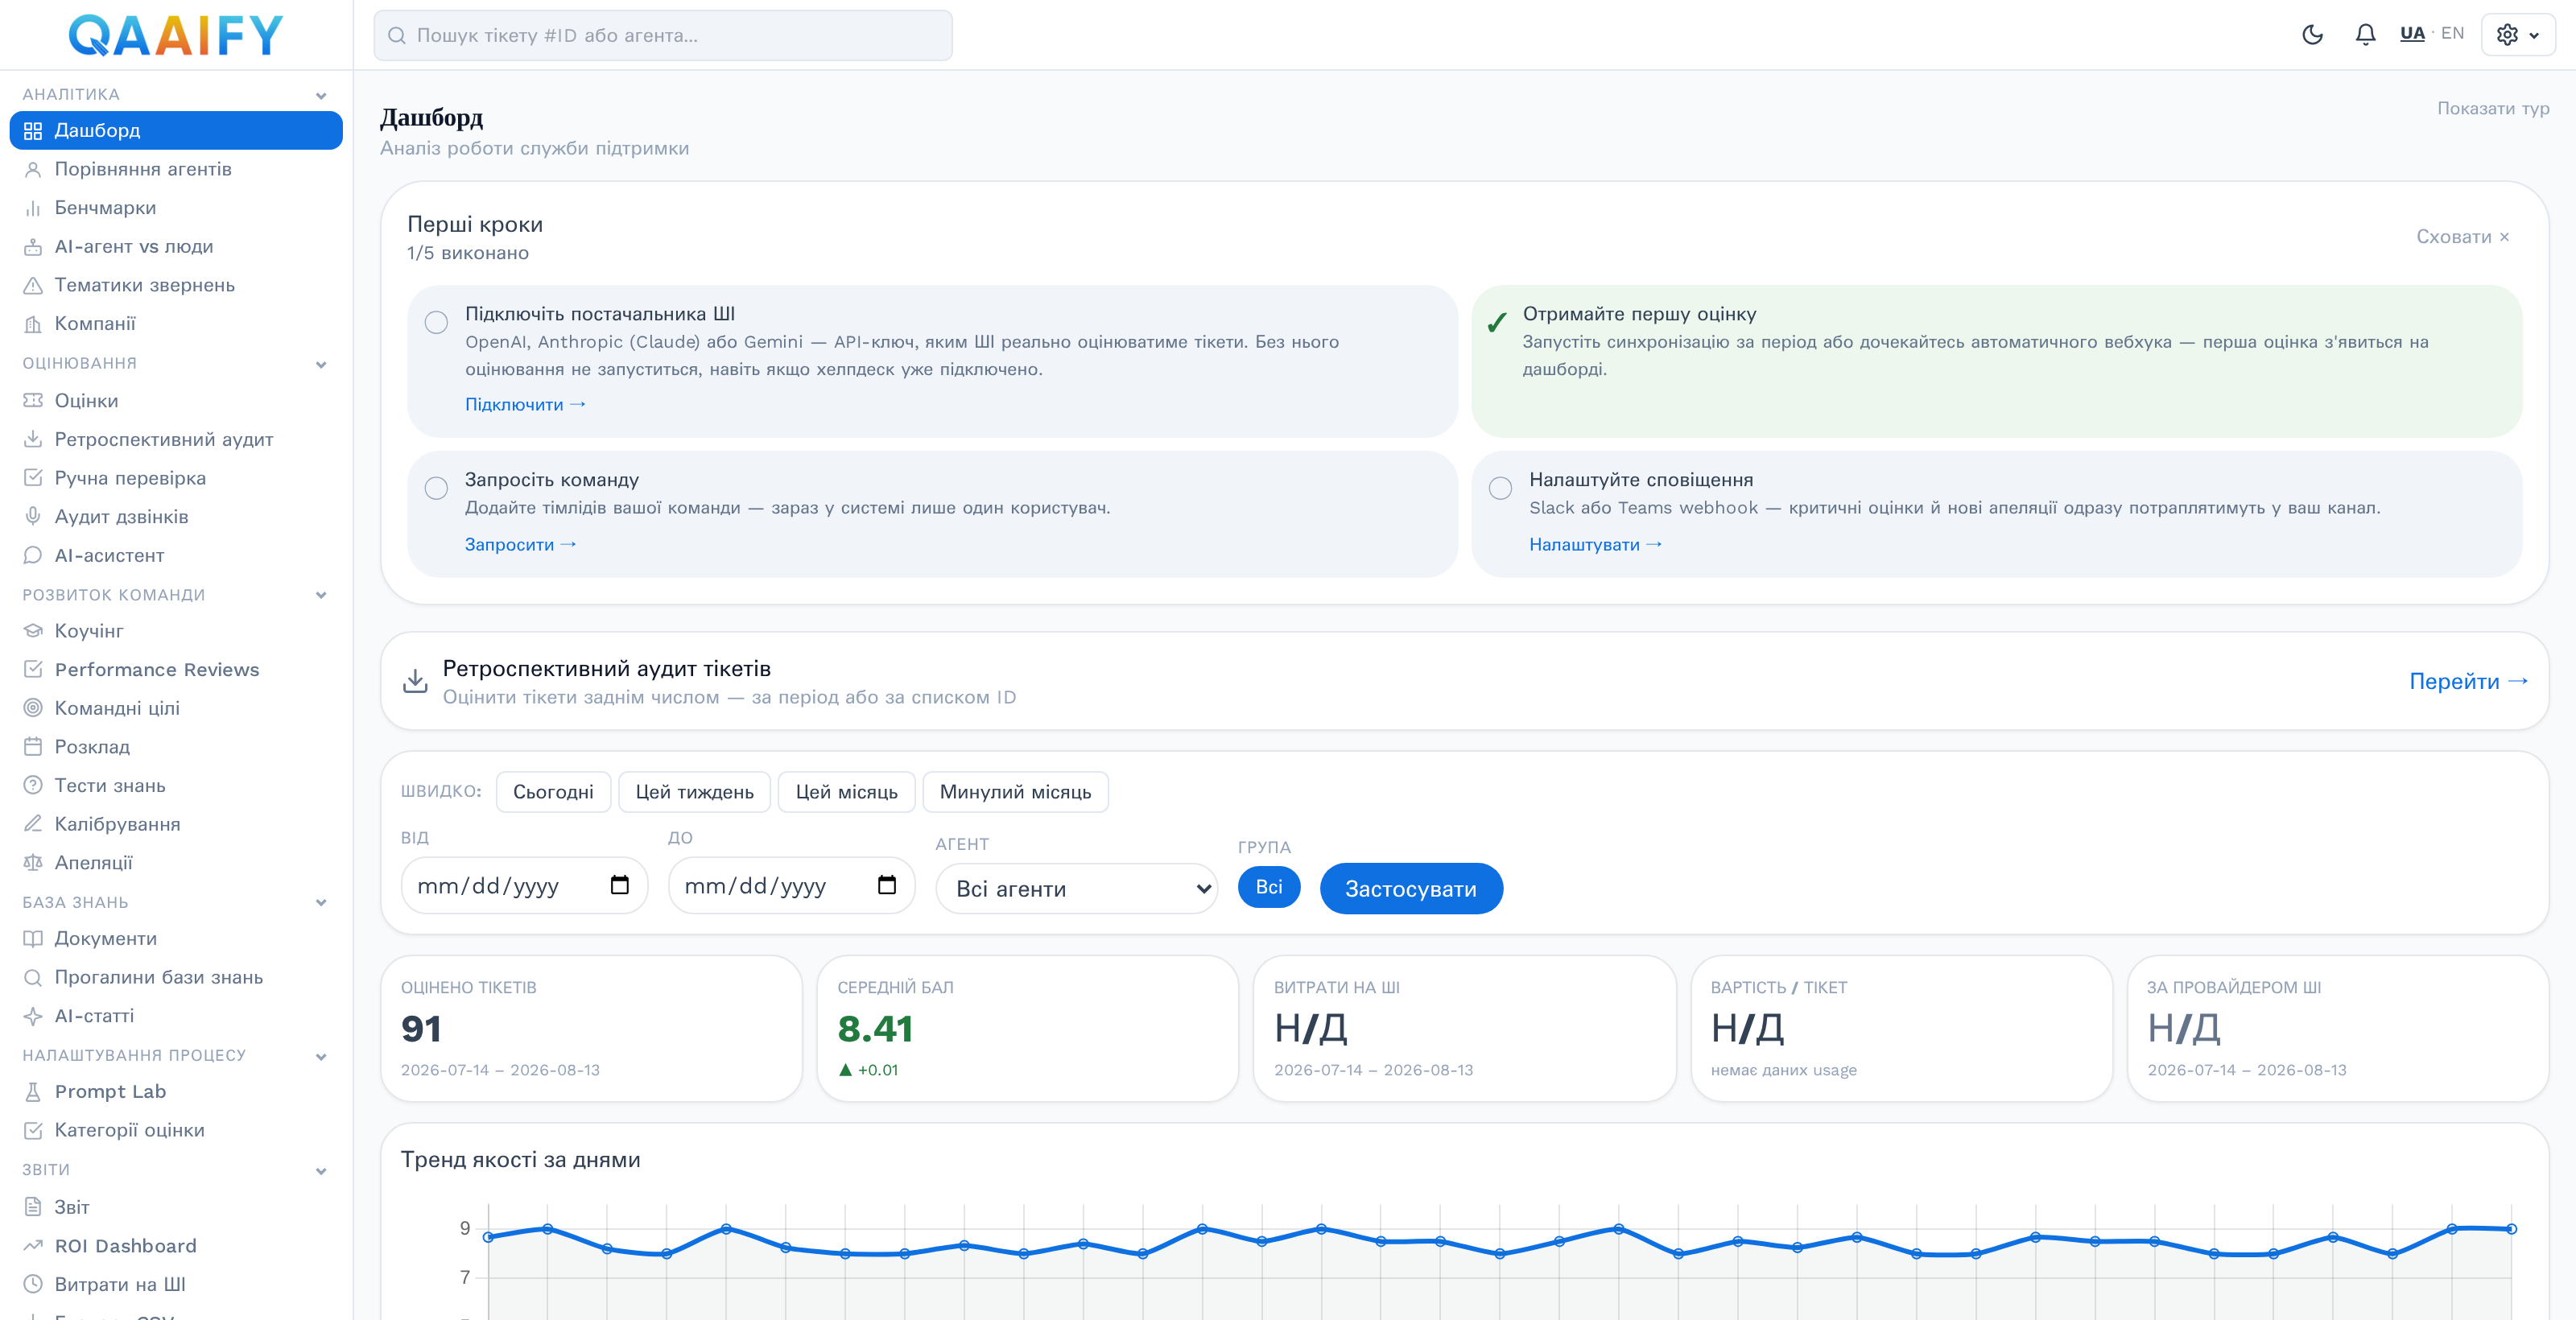Screen dimensions: 2576x1320
Task: Click the AI-агент vs люди robot icon
Action: (33, 246)
